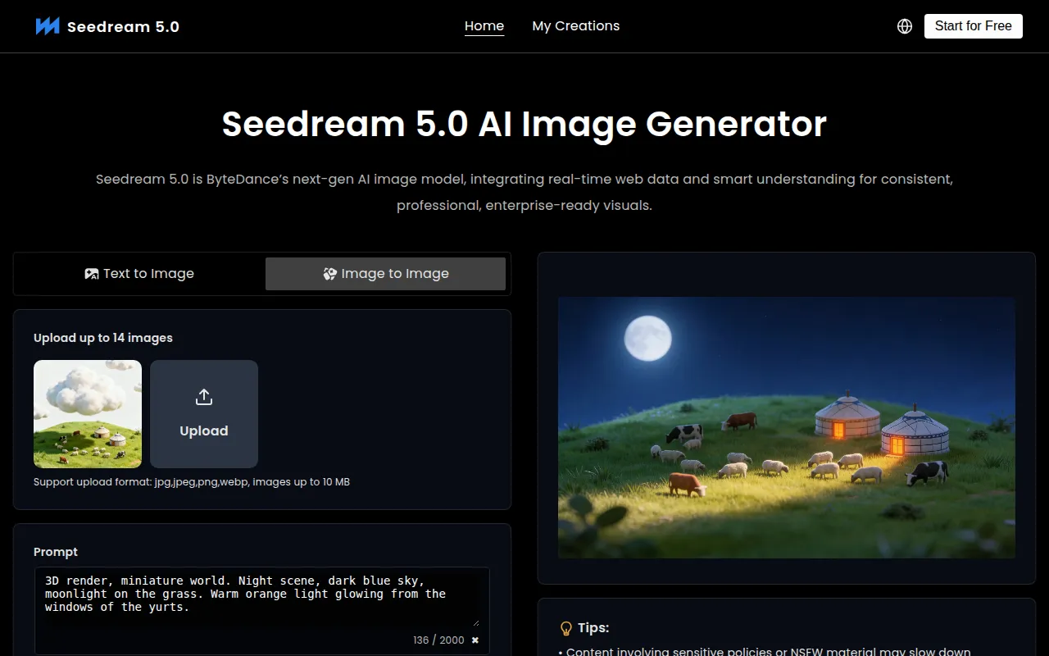This screenshot has height=656, width=1049.
Task: Open My Creations
Action: 575,25
